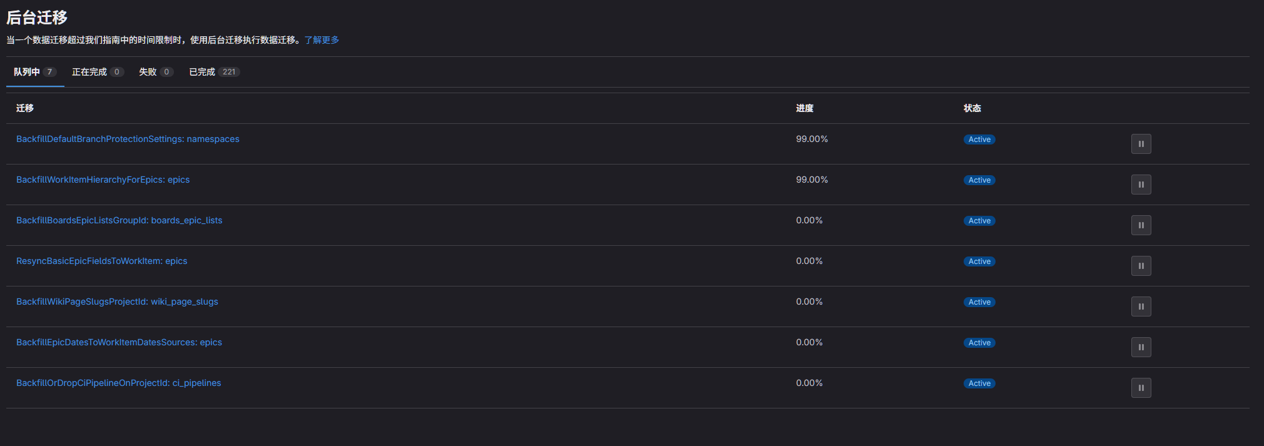Click the 了解更多 link

tap(322, 40)
